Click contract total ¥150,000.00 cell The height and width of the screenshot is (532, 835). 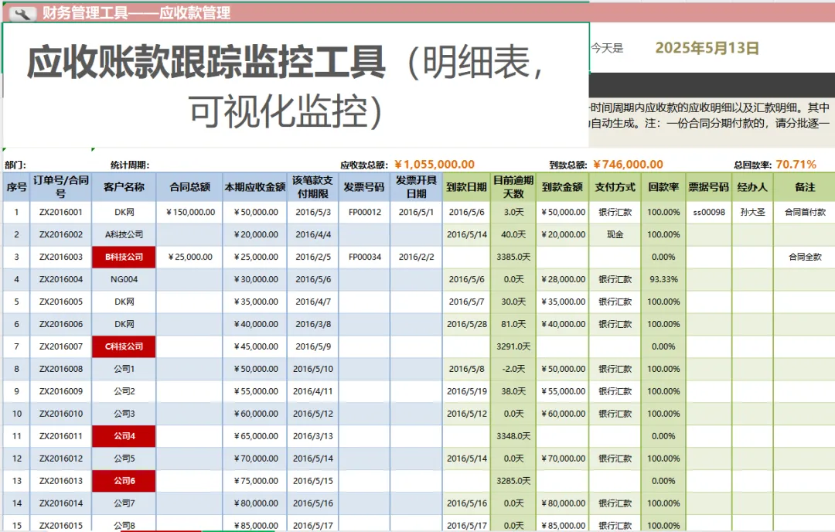[189, 212]
